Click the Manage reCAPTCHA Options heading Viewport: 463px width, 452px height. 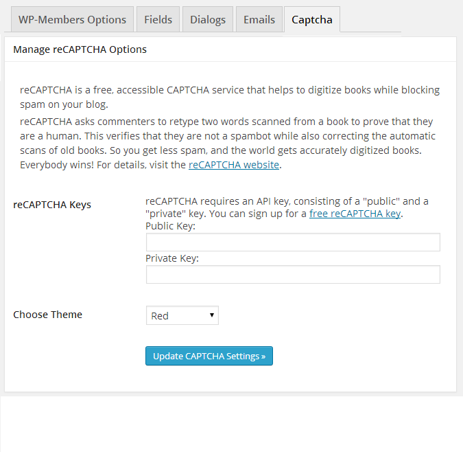(80, 49)
